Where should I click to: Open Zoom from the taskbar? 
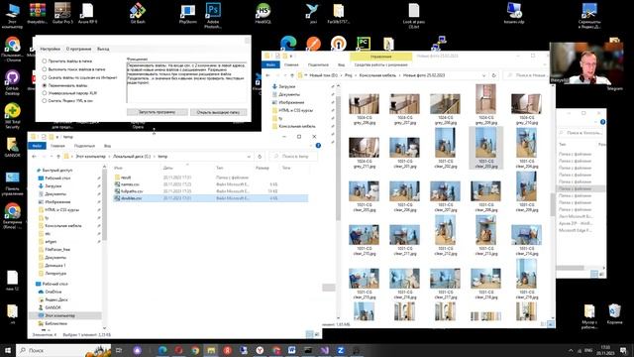[341, 350]
